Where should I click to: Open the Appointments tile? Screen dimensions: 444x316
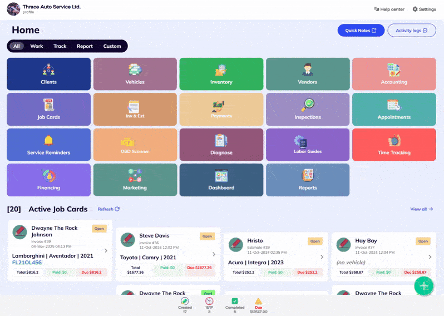tap(394, 109)
